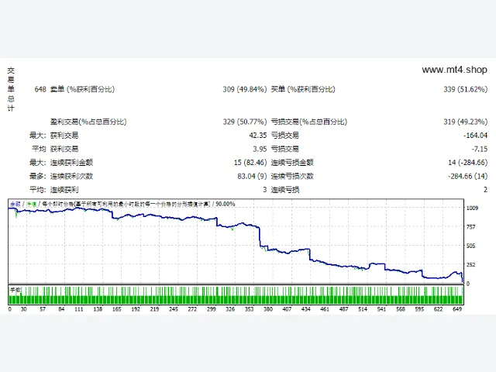Click x-axis tick label 649

coord(457,309)
